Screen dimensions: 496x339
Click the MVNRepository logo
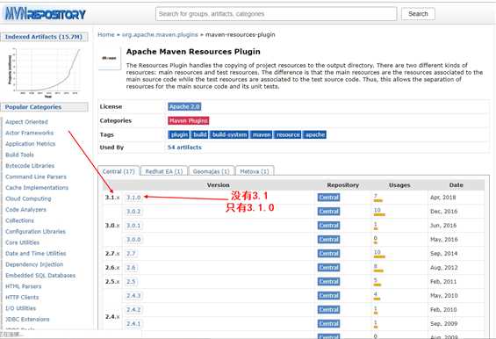coord(46,13)
